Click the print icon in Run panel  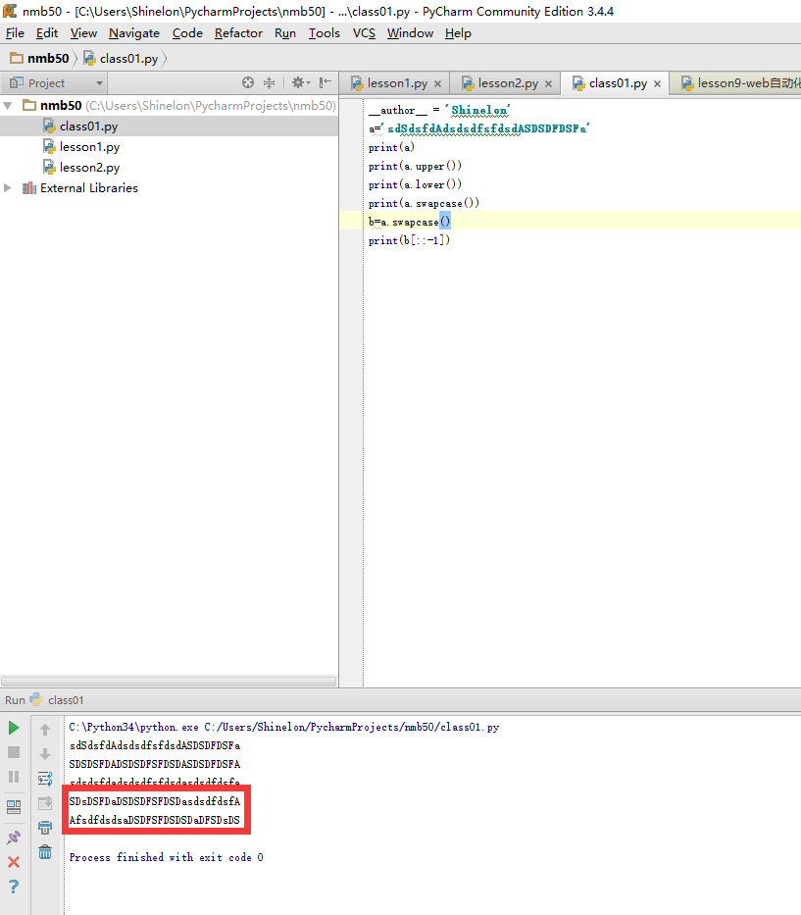[x=45, y=828]
